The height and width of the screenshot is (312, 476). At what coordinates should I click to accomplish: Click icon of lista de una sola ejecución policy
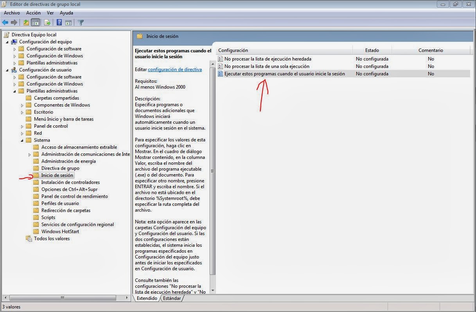221,66
